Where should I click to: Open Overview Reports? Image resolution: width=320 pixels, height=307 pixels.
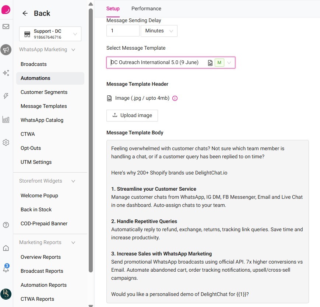(41, 257)
